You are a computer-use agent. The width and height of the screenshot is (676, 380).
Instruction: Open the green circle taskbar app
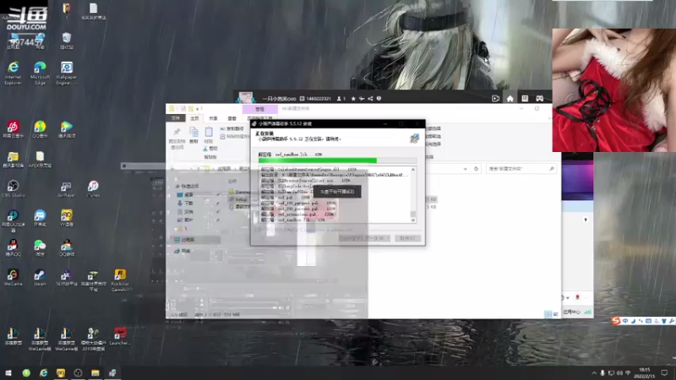click(26, 372)
